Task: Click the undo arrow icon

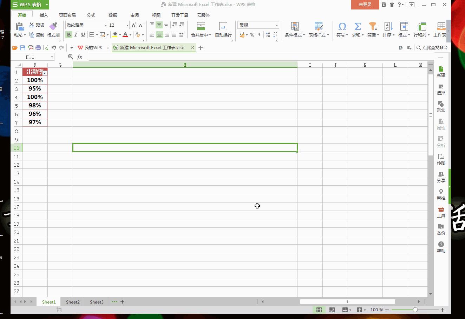Action: pyautogui.click(x=54, y=48)
